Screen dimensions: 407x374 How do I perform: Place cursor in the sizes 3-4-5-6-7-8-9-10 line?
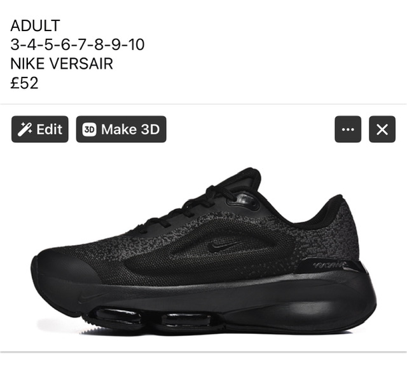pos(78,44)
